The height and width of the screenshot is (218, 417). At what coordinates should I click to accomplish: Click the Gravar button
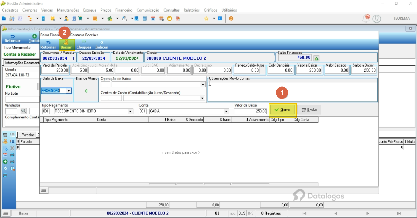click(x=282, y=110)
